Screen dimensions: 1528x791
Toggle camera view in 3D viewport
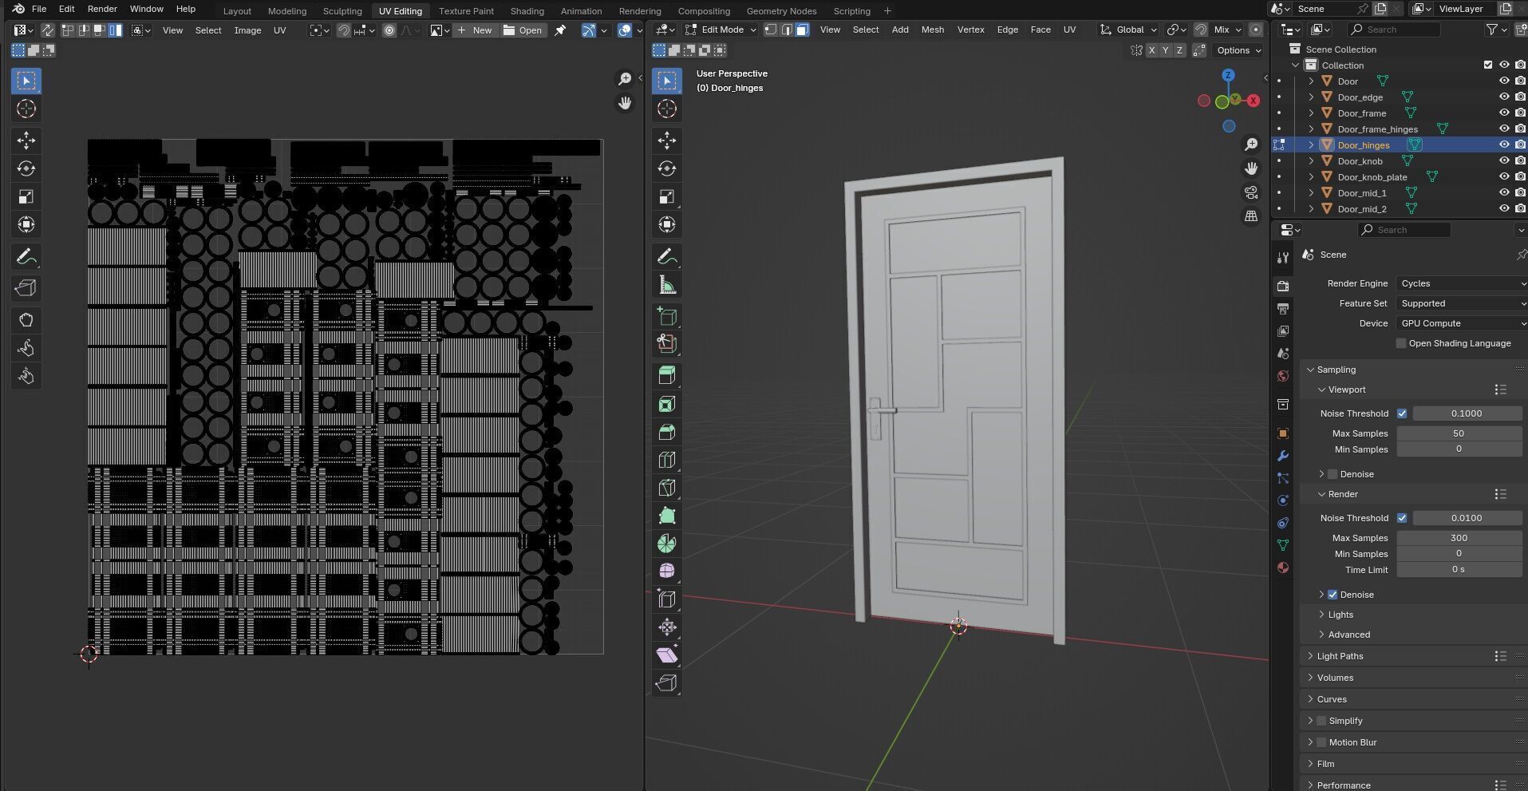click(x=1251, y=192)
